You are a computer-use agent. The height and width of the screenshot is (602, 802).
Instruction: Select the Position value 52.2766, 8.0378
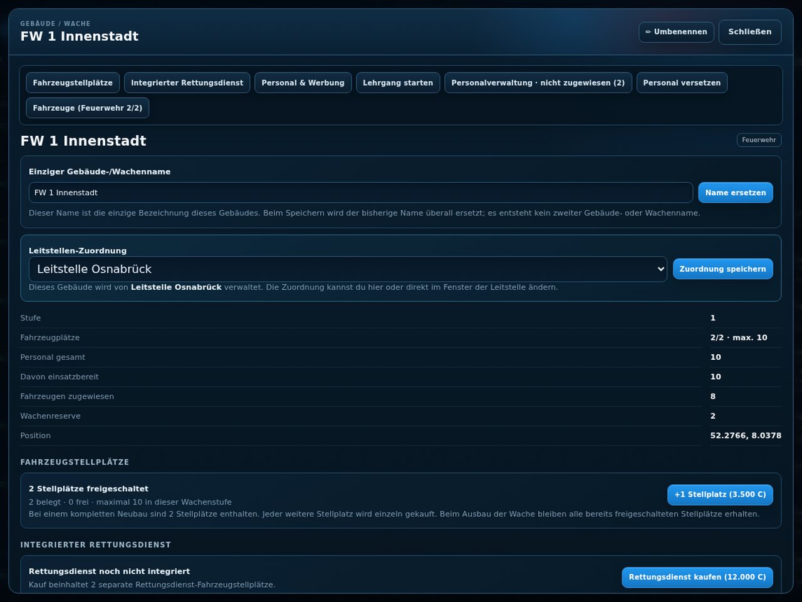pos(746,436)
